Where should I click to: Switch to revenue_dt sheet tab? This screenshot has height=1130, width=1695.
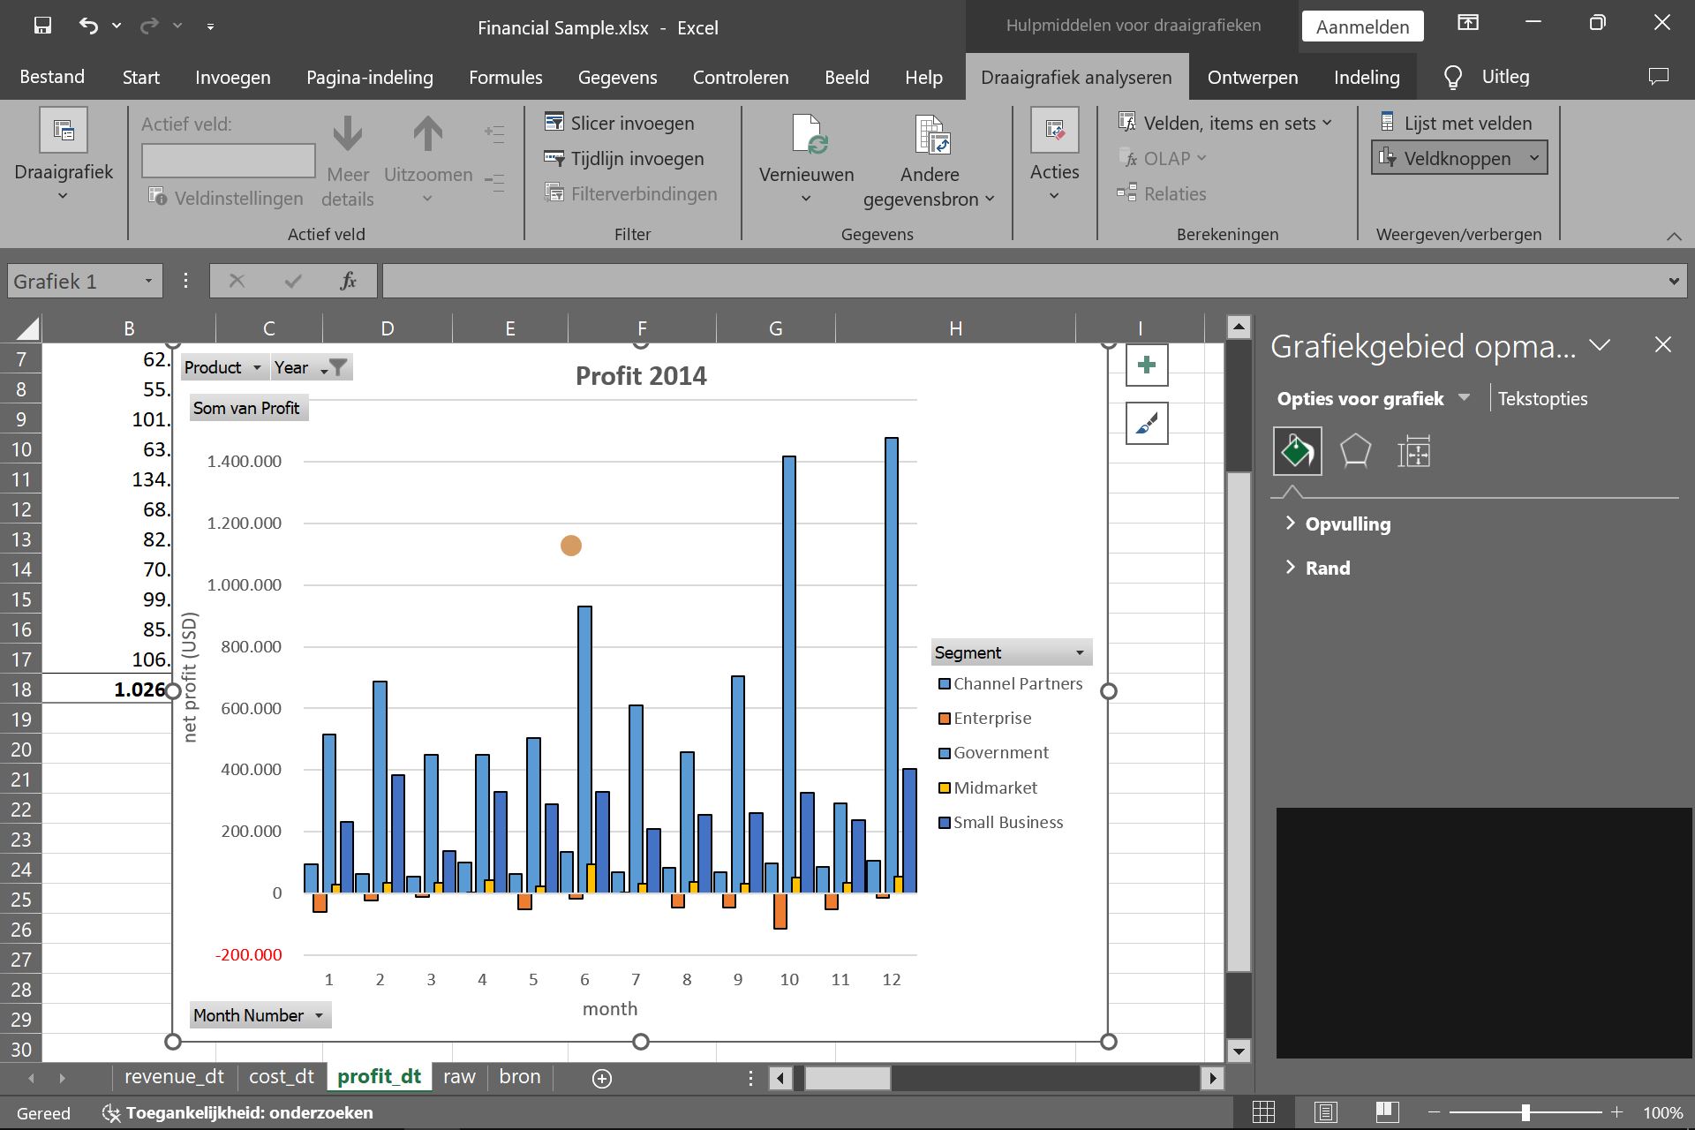(x=174, y=1077)
